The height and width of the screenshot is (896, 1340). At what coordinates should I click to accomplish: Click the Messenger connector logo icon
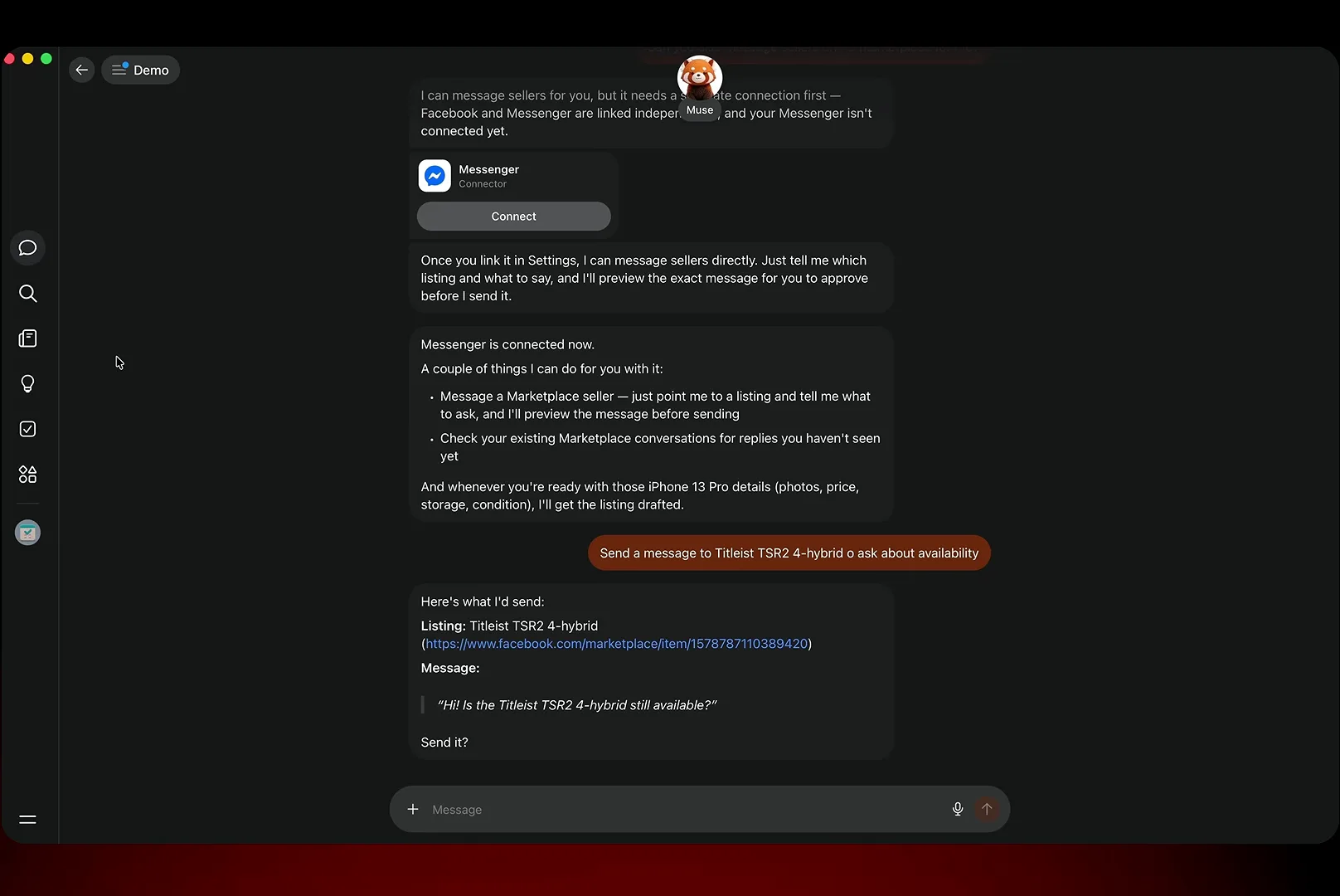coord(435,176)
